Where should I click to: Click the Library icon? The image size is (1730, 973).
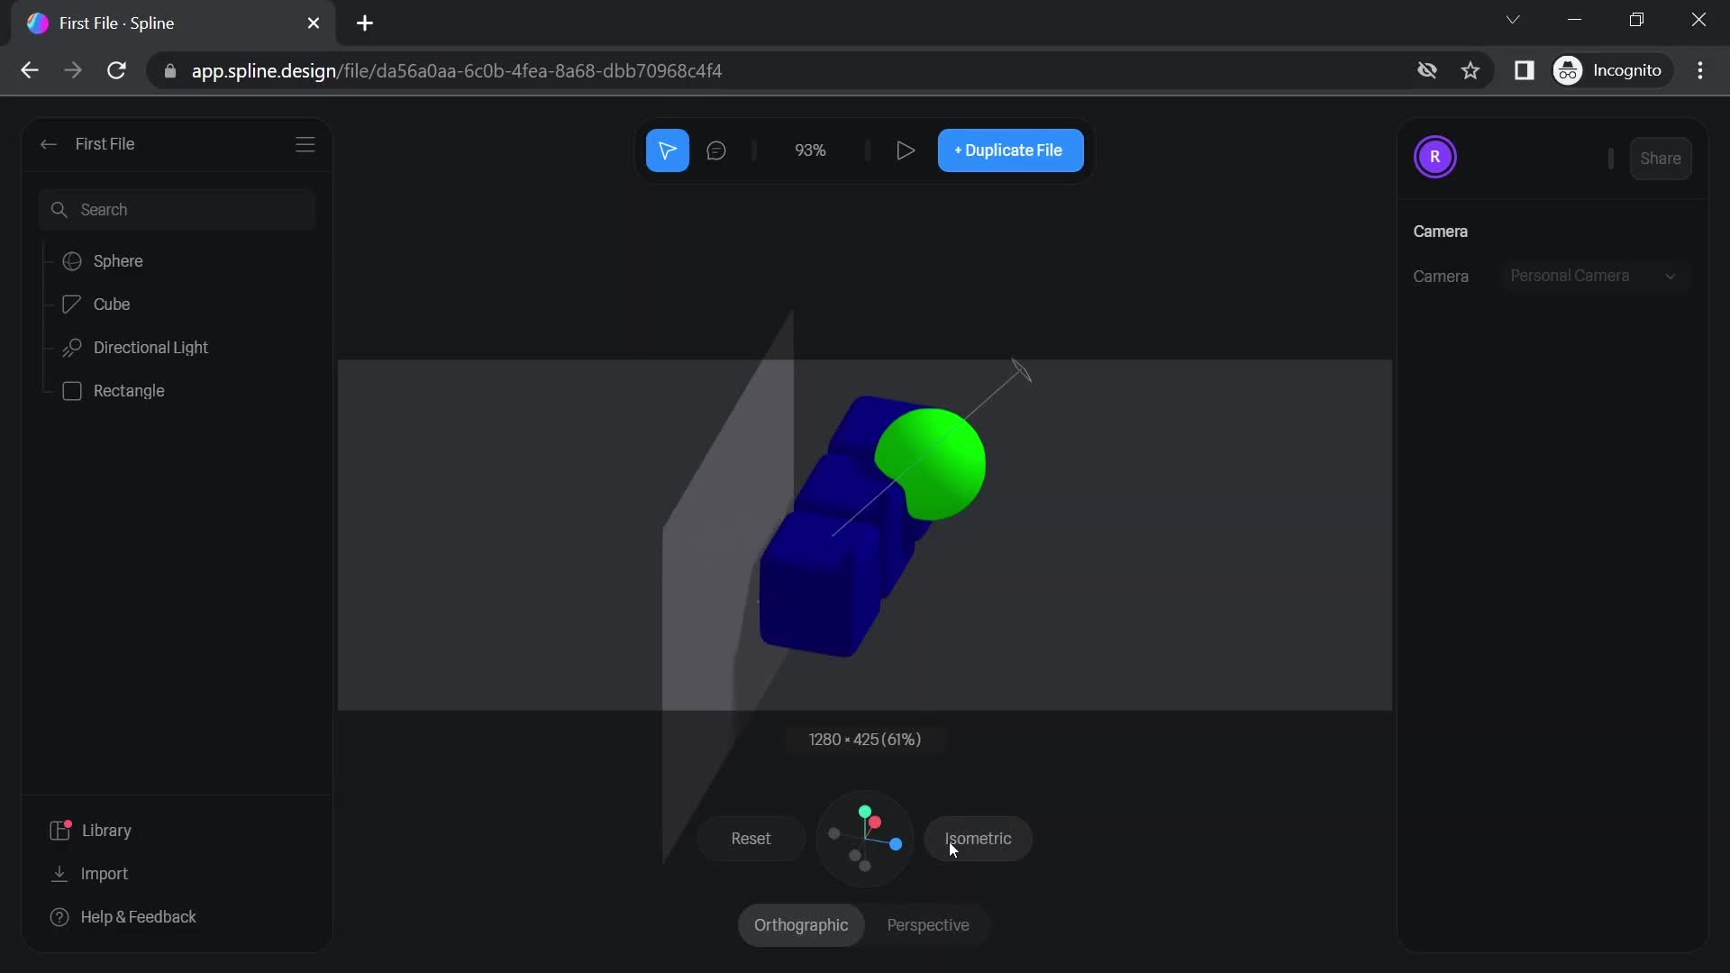pyautogui.click(x=60, y=831)
